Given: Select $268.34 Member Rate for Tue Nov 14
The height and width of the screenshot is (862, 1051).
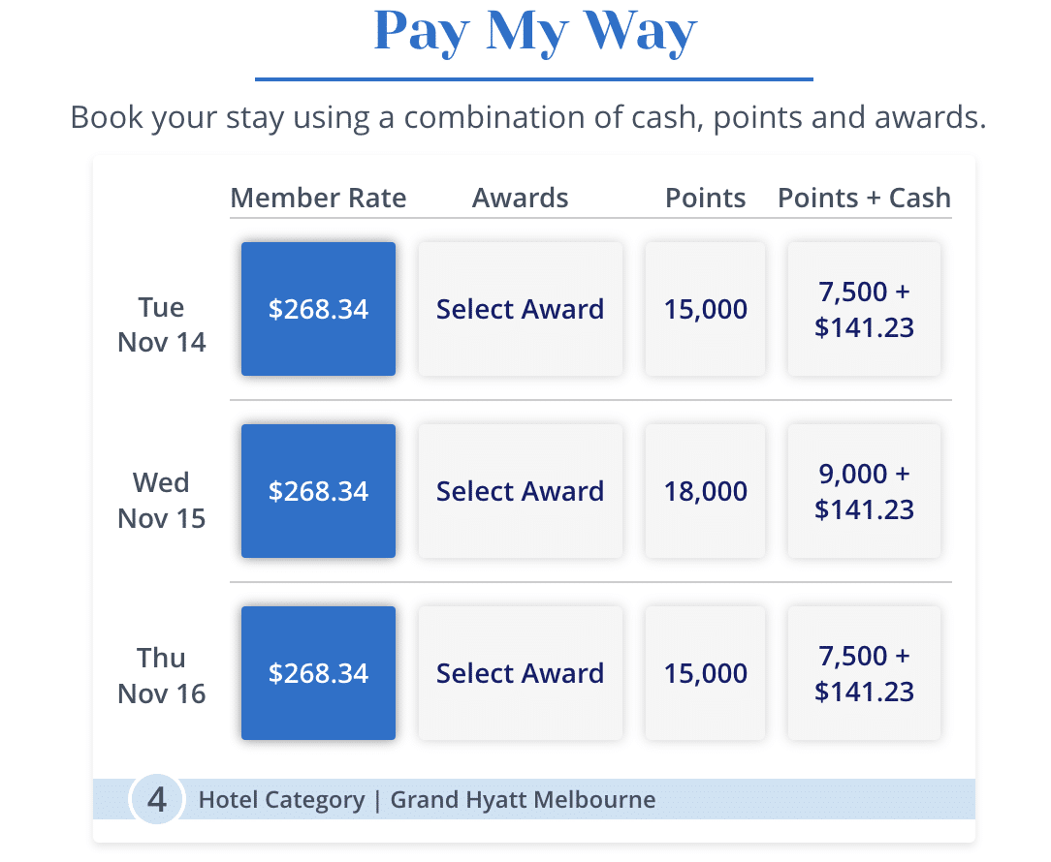Looking at the screenshot, I should (x=318, y=309).
